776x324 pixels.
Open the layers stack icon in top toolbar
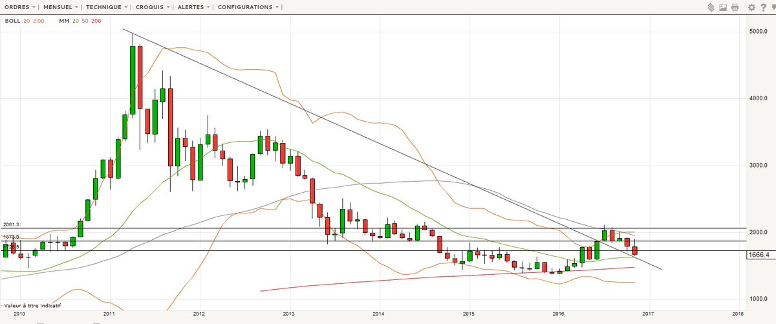click(x=709, y=8)
